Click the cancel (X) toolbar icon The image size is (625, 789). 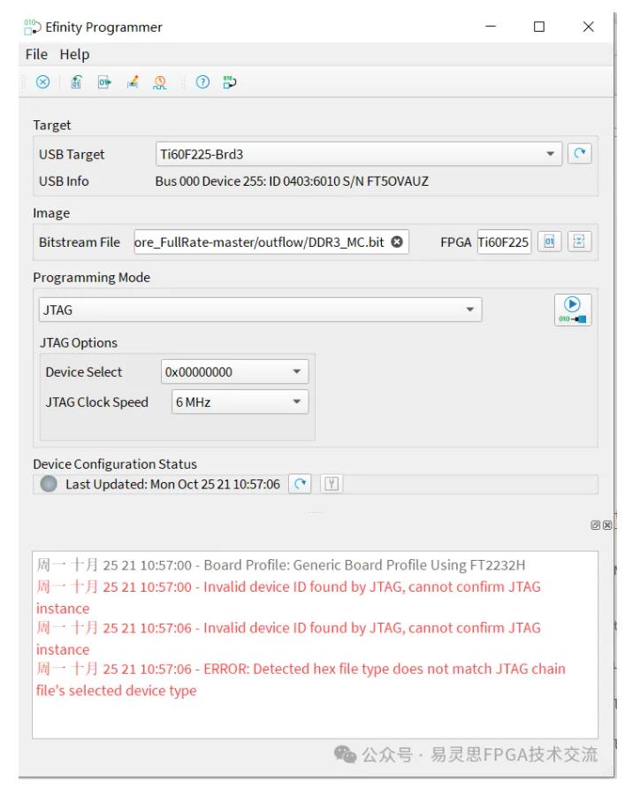click(42, 82)
